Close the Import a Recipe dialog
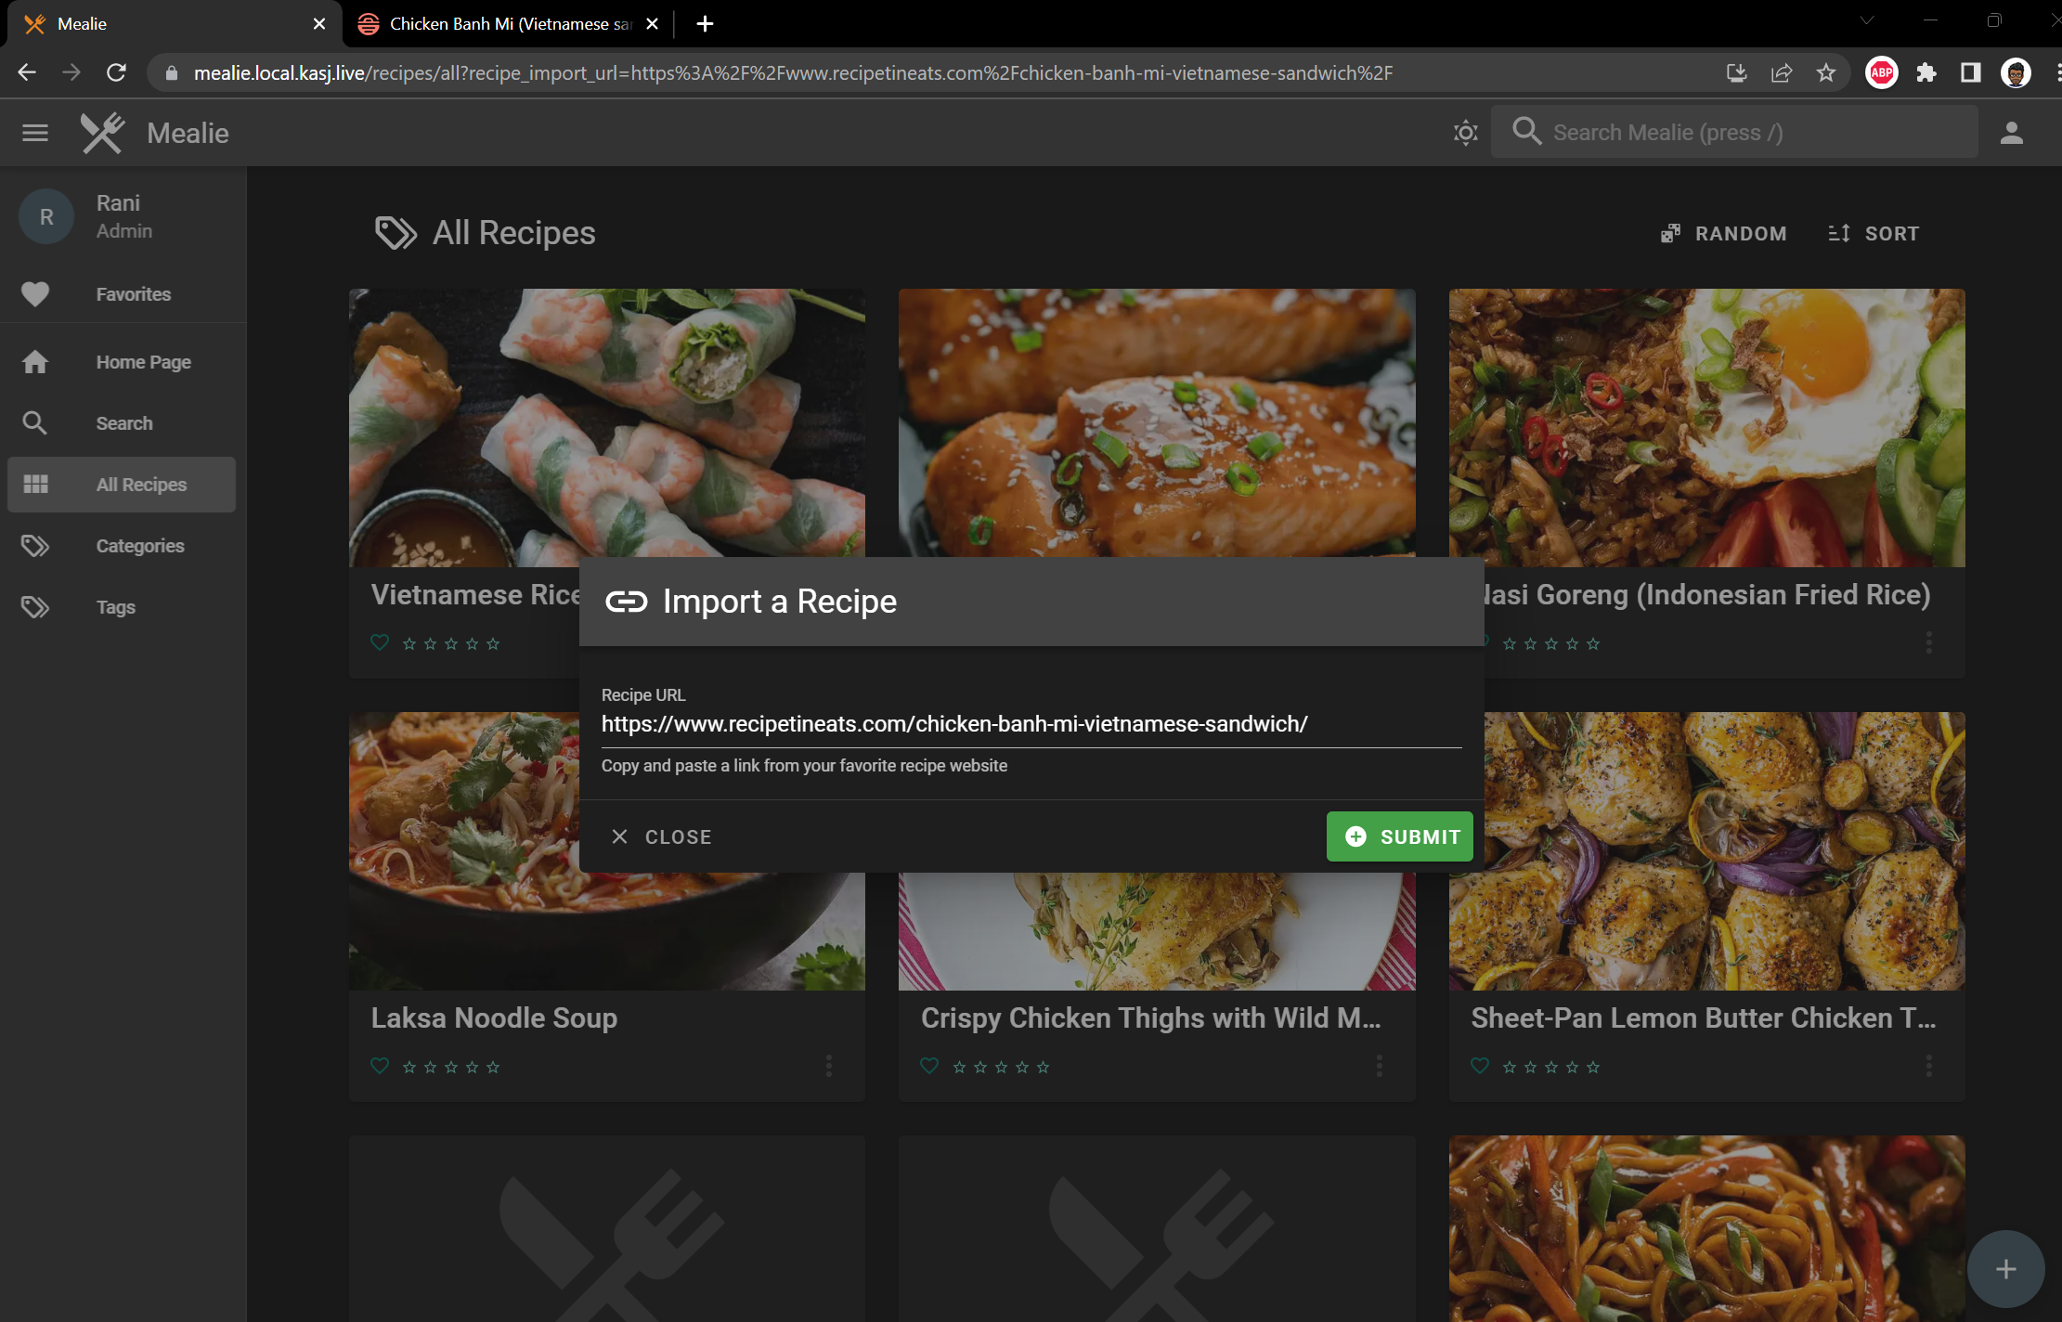The height and width of the screenshot is (1322, 2062). tap(661, 836)
